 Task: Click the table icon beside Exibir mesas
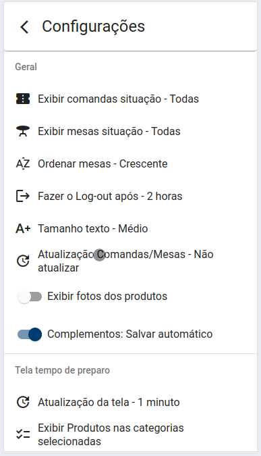coord(23,131)
